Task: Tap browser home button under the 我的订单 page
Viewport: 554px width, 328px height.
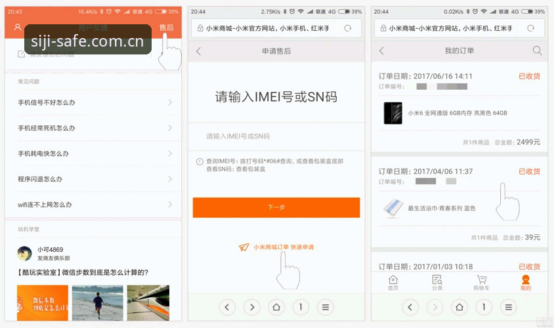Action: 459,307
